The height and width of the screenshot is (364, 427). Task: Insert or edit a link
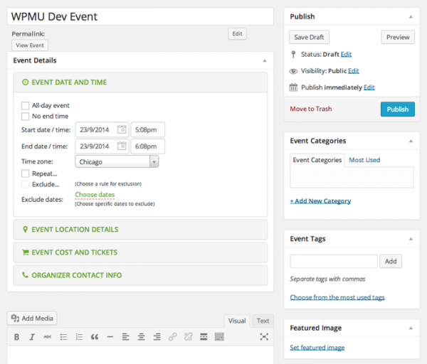tap(173, 337)
